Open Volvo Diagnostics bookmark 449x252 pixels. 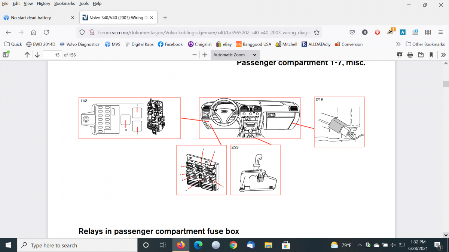pos(80,44)
